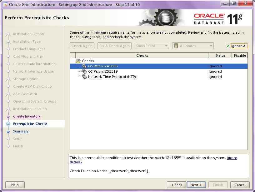Select the Cluster Node Information step
255x192 pixels.
tap(34, 64)
